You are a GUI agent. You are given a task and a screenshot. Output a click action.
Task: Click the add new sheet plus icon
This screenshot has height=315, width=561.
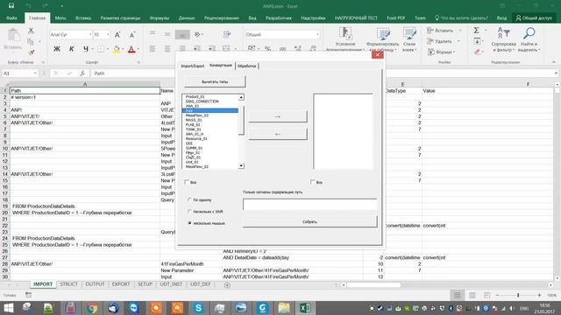point(227,284)
